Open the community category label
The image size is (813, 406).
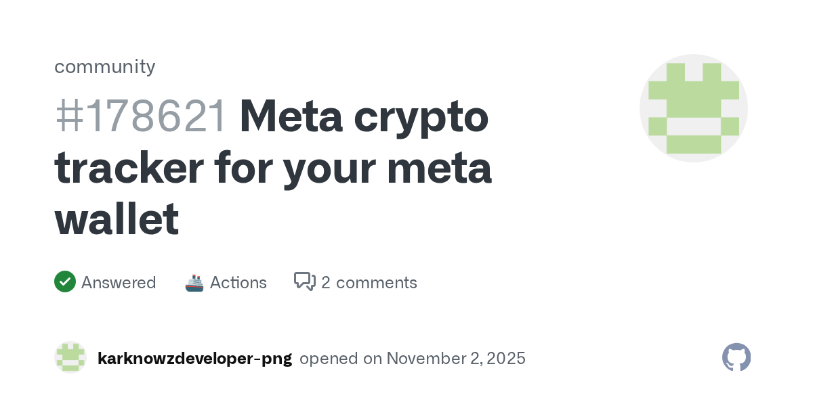point(105,66)
